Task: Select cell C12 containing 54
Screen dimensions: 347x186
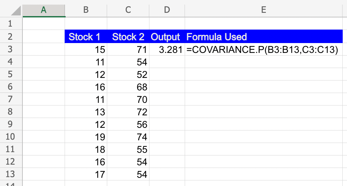Action: [128, 162]
